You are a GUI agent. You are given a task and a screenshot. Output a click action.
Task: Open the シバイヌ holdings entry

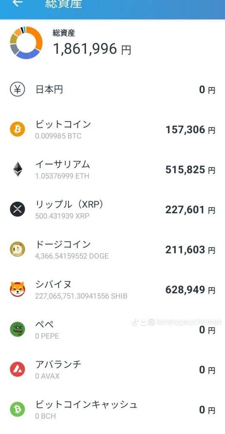(112, 289)
